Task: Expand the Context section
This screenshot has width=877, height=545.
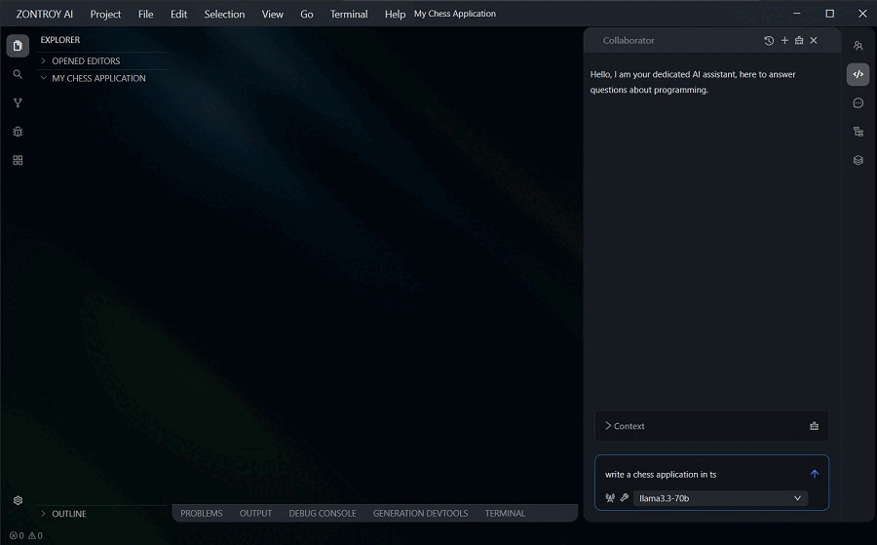Action: (x=625, y=426)
